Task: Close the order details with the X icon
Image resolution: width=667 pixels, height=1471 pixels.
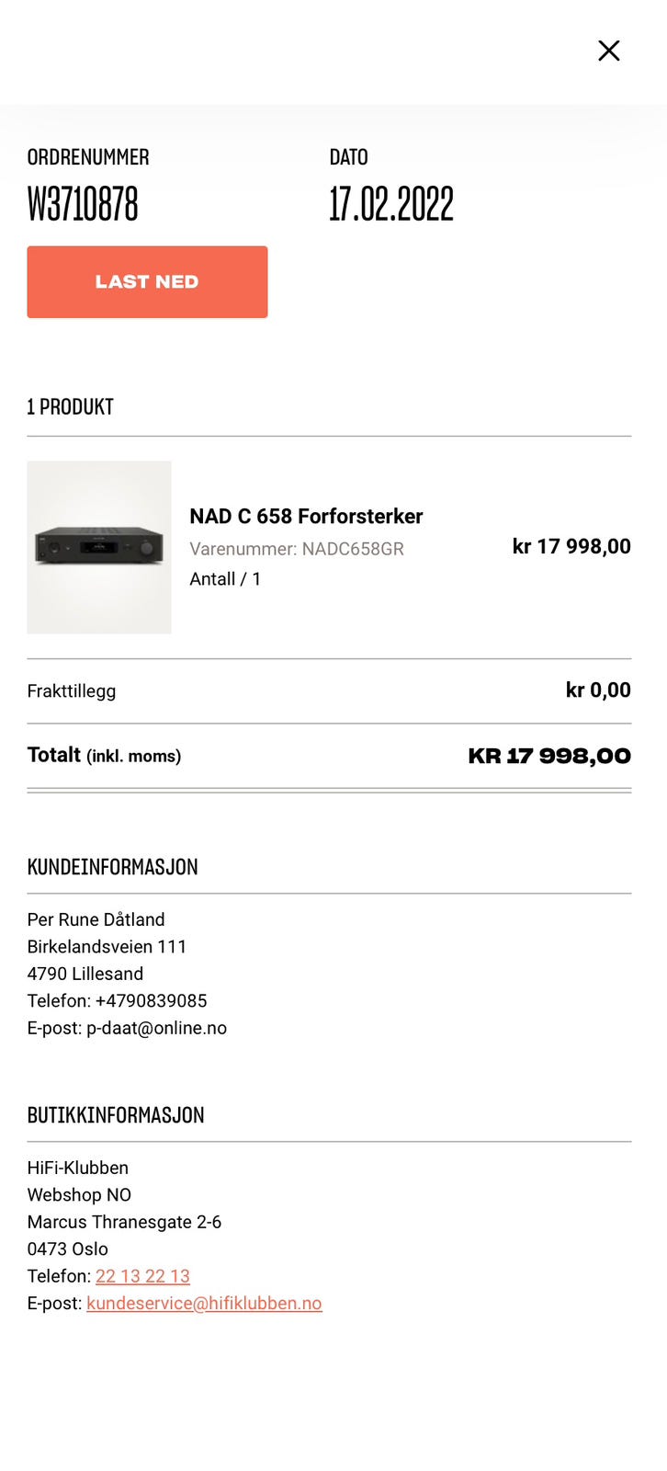Action: [x=608, y=51]
